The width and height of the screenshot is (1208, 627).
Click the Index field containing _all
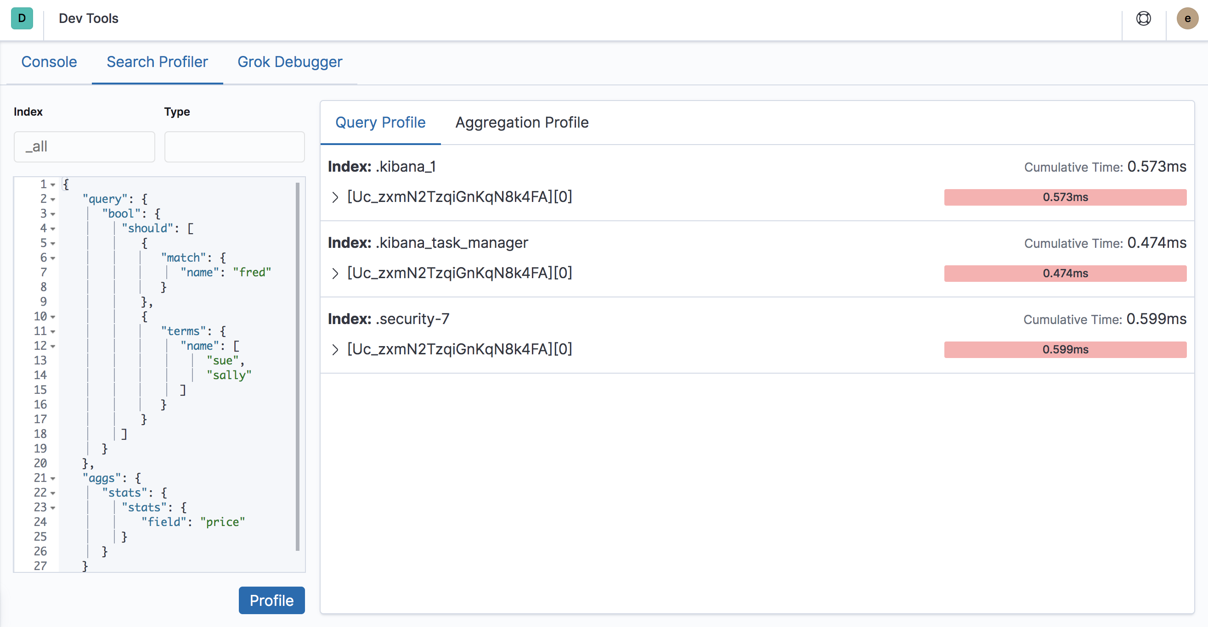[85, 147]
